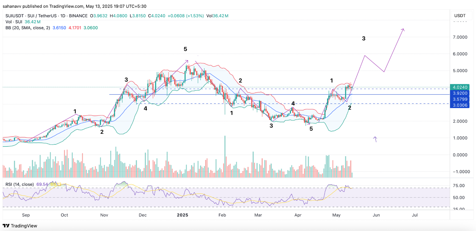Viewport: 476px width, 231px height.
Task: Click the RSI 75.00 scale label
Action: tap(458, 186)
